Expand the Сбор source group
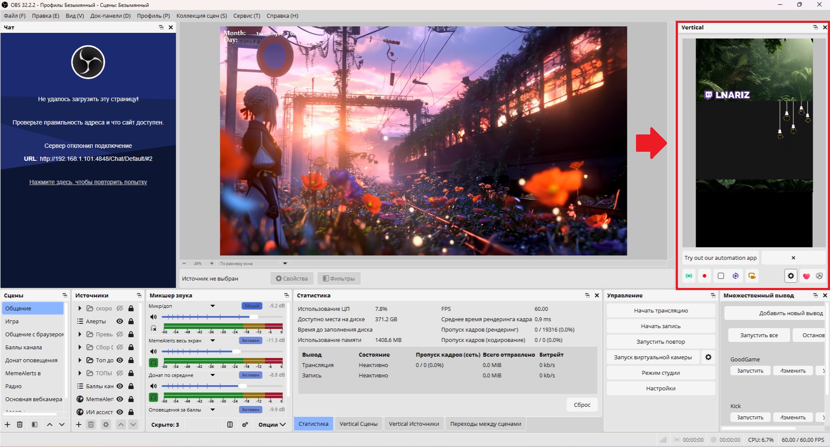This screenshot has width=830, height=447. [80, 347]
